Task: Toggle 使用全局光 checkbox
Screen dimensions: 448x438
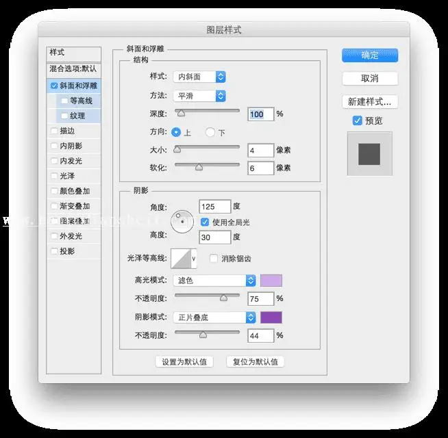Action: 205,222
